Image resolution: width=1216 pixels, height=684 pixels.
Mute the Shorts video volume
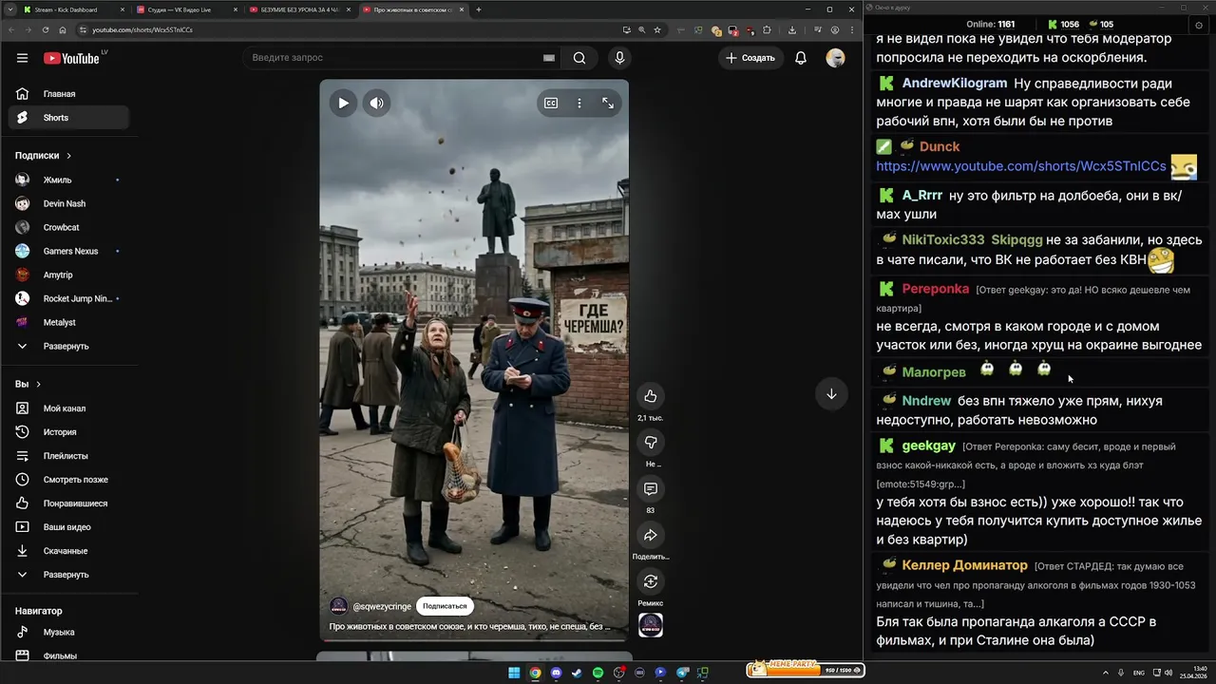point(377,103)
